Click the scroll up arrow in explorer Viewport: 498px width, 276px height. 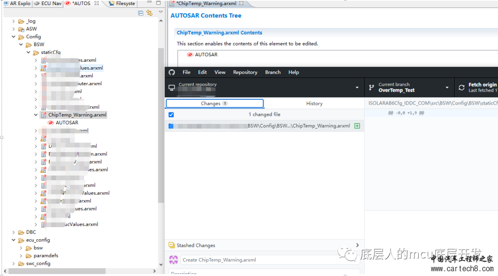(161, 21)
